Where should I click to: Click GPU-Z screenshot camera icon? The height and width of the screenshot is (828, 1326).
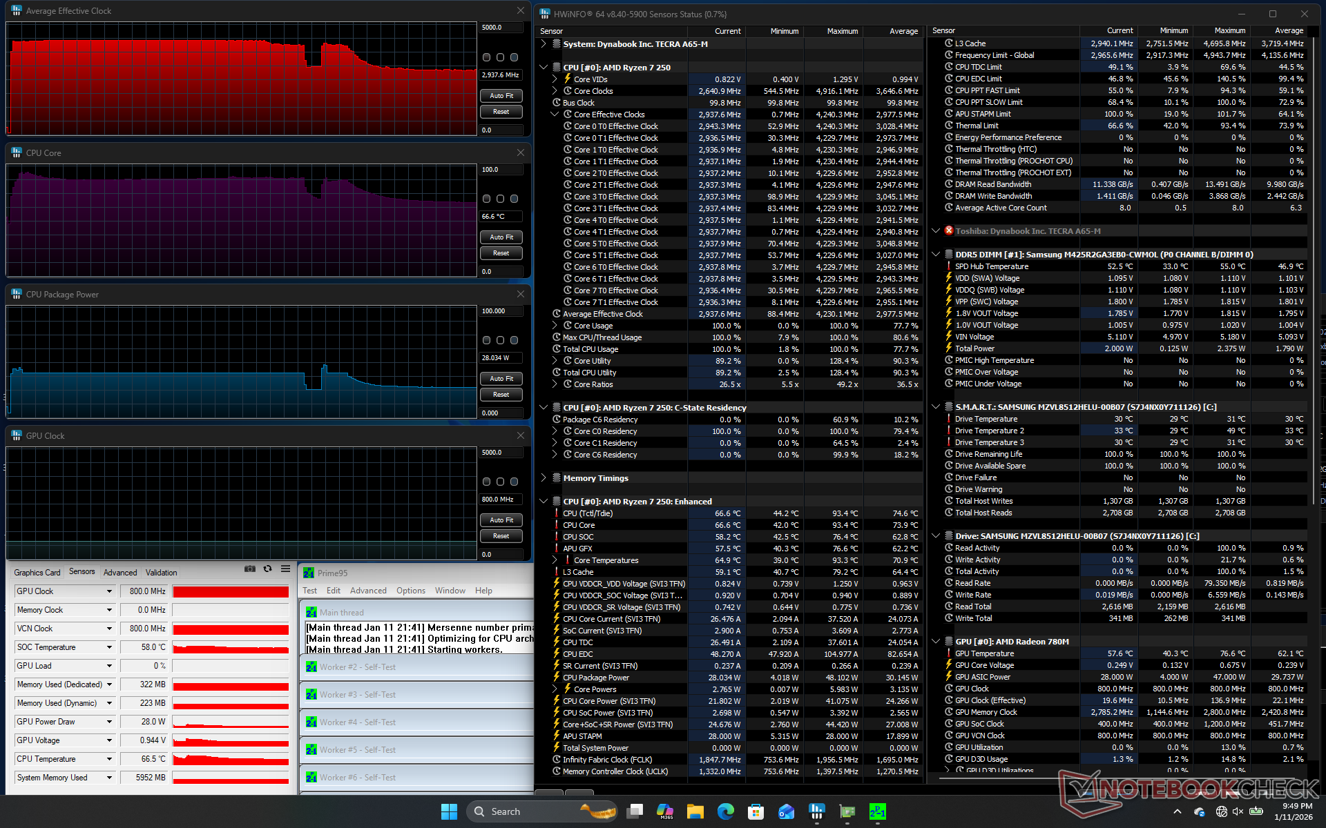(250, 569)
